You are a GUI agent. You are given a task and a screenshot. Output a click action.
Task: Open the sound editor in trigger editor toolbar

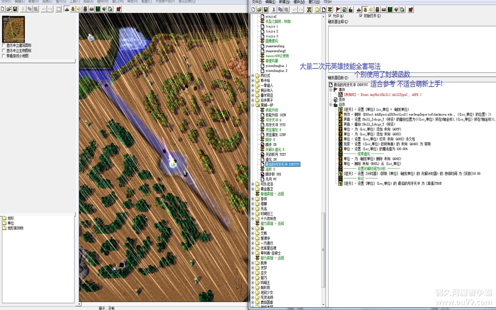click(371, 9)
